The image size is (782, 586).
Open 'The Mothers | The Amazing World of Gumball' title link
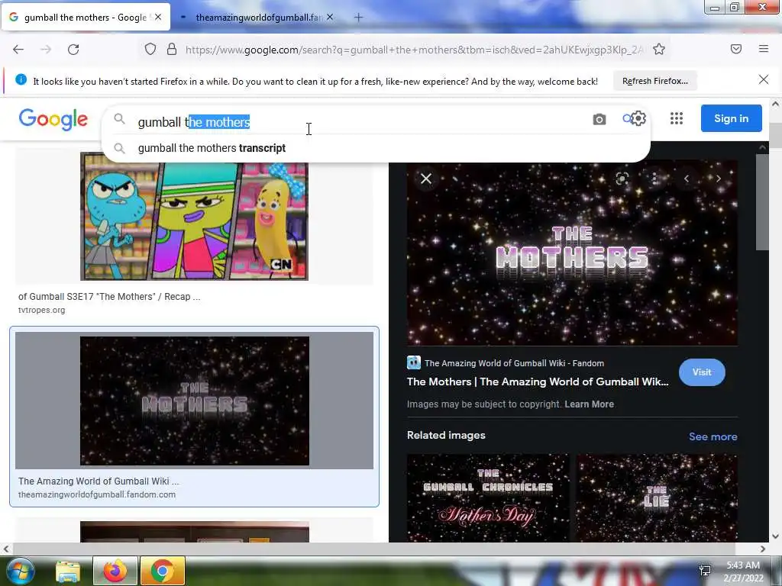coord(538,382)
